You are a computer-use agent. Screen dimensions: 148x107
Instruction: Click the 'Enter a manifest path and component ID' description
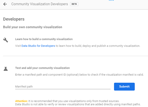pos(79,75)
